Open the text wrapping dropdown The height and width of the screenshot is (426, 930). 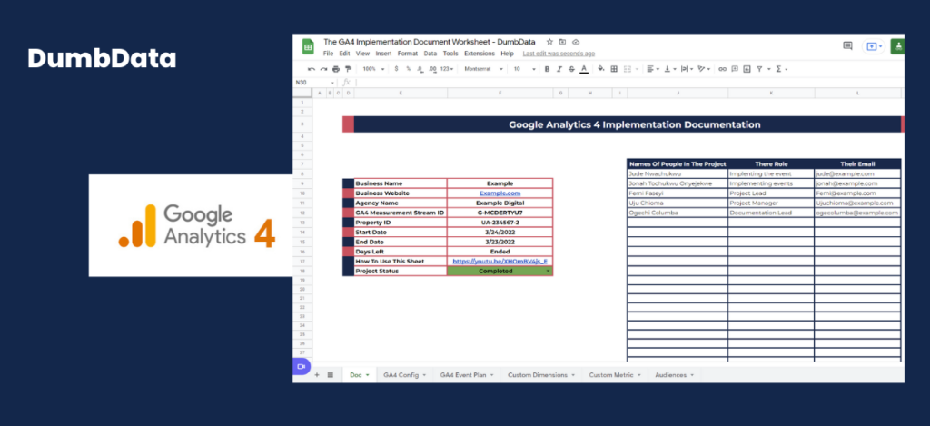687,69
